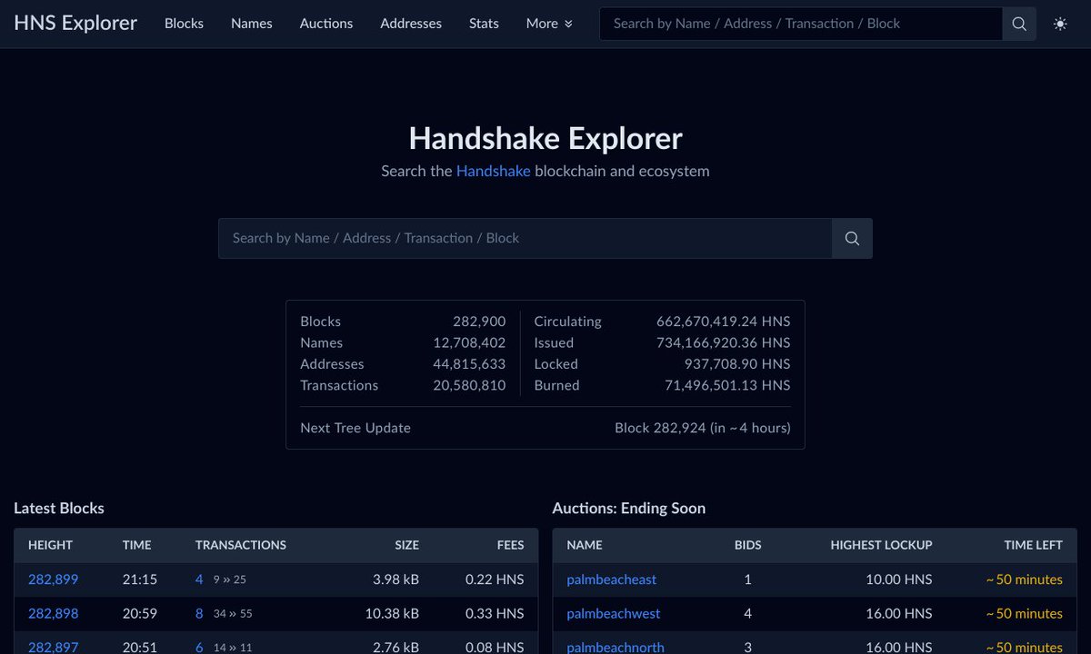
Task: Click the Blocks count 282,900
Action: (x=479, y=322)
